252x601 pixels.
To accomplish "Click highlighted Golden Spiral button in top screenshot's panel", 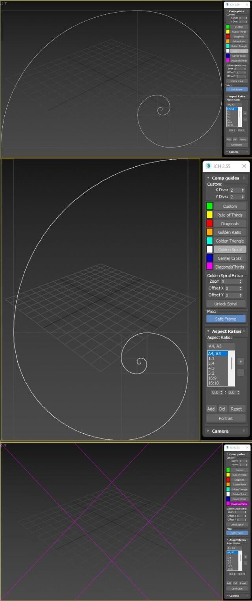I will pos(239,51).
